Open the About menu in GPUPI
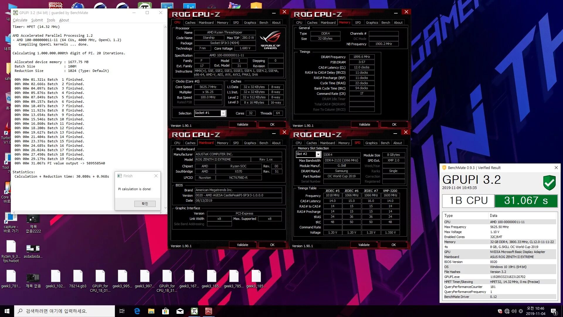563x317 pixels. pyautogui.click(x=64, y=20)
